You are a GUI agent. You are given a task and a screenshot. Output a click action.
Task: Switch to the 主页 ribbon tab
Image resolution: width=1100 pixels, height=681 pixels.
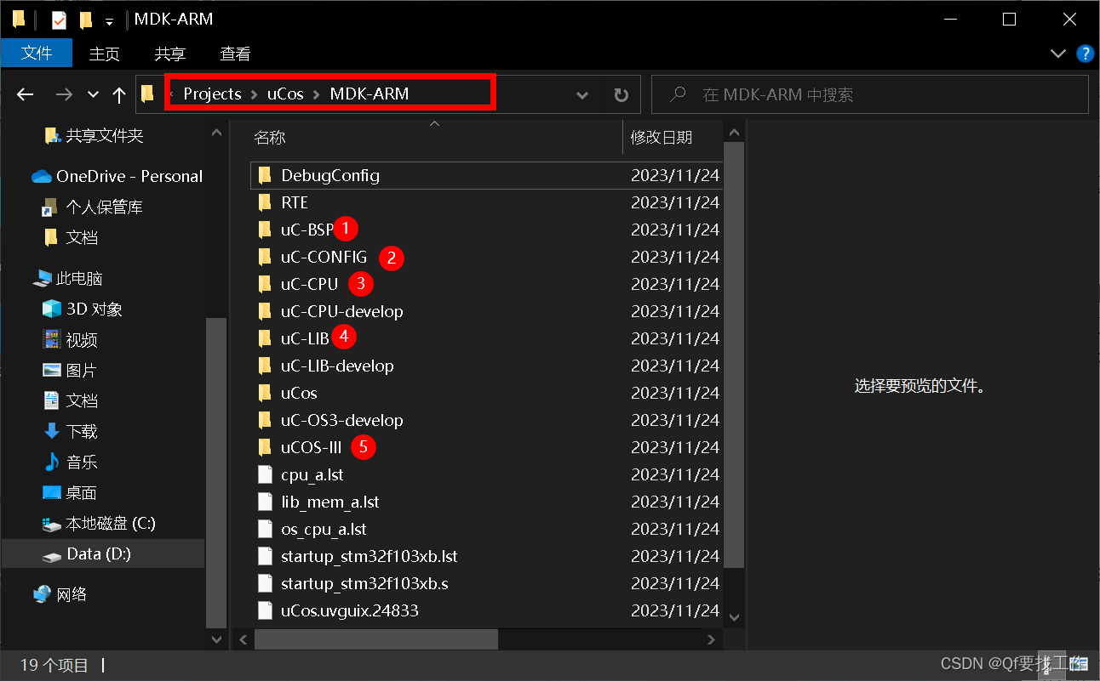tap(105, 54)
